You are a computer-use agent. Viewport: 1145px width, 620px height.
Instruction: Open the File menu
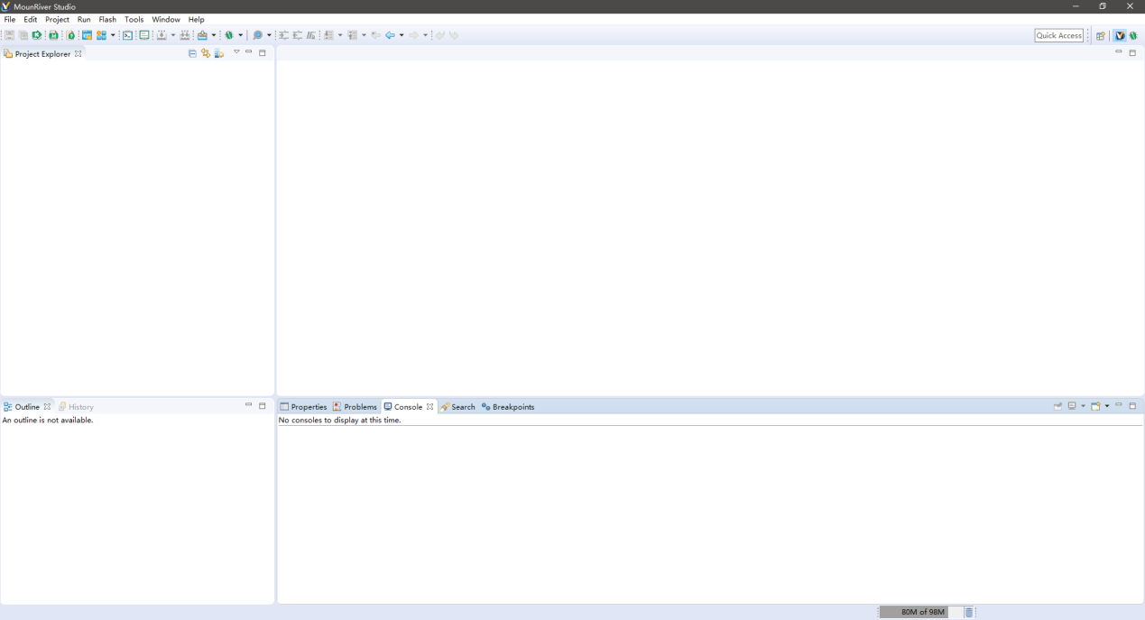point(10,19)
